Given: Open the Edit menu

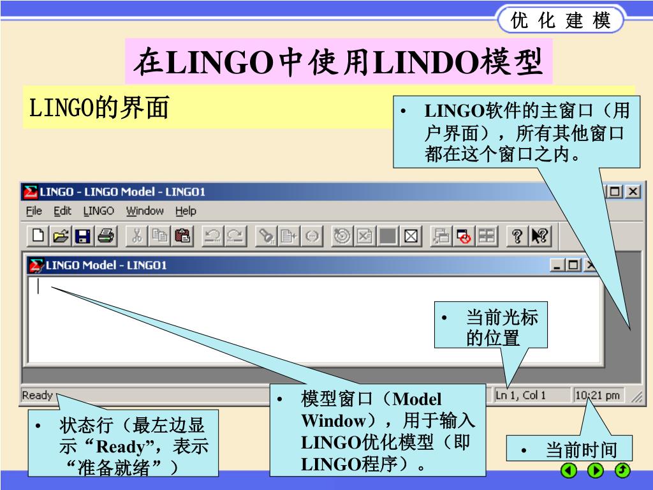Looking at the screenshot, I should coord(62,211).
